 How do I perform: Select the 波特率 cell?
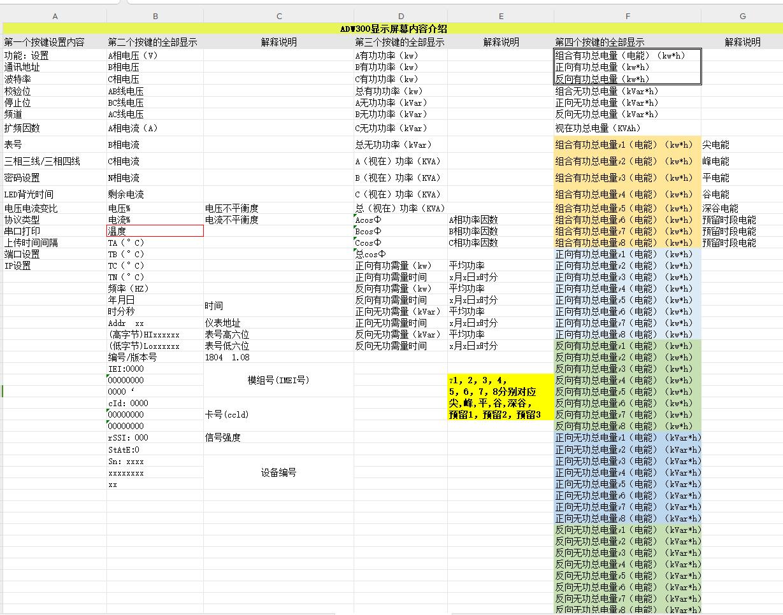pos(55,79)
